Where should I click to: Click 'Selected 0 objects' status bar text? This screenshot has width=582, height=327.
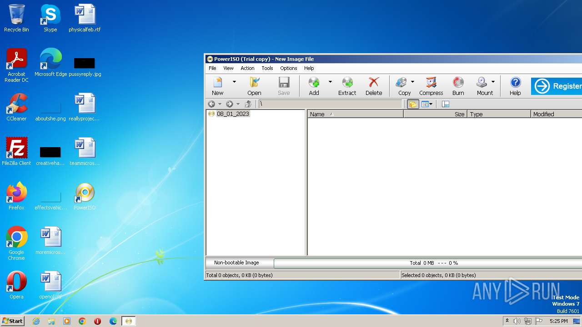(x=438, y=275)
